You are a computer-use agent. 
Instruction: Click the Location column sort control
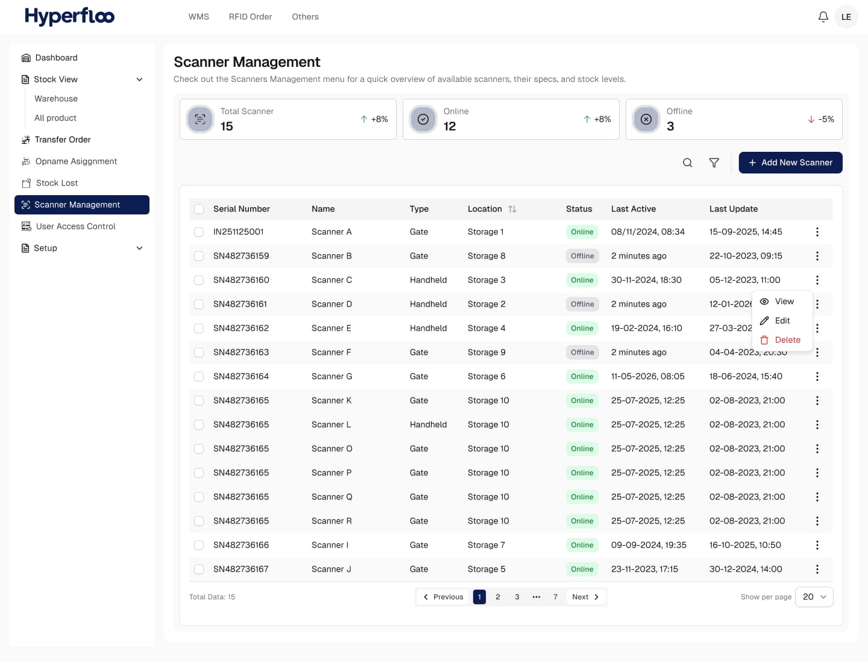(x=512, y=209)
